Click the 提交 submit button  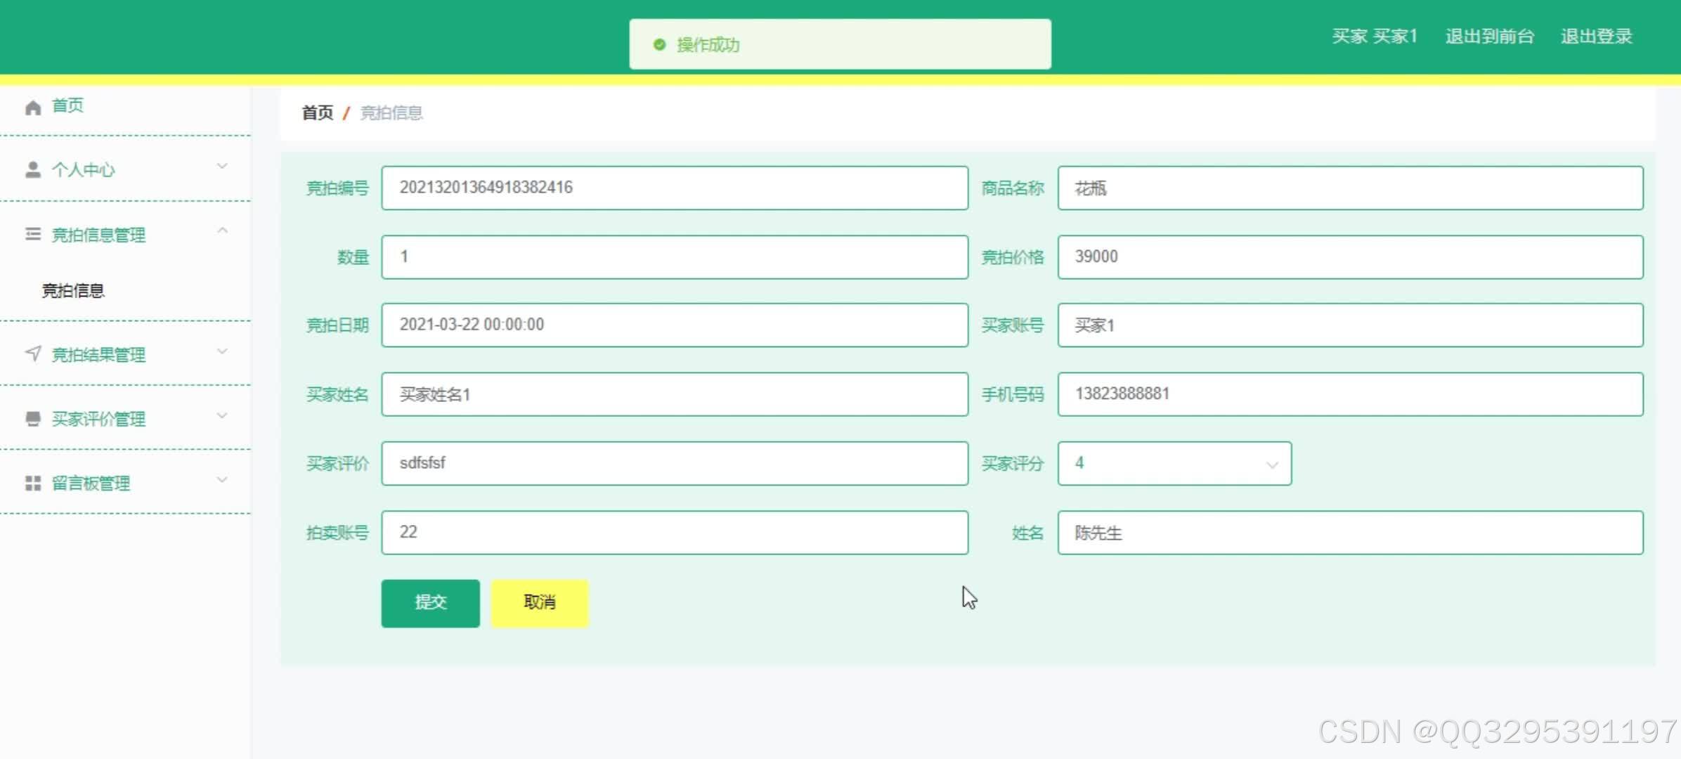[x=430, y=603]
